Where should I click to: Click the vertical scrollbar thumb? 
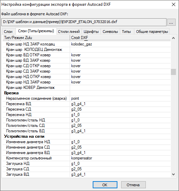click(173, 72)
